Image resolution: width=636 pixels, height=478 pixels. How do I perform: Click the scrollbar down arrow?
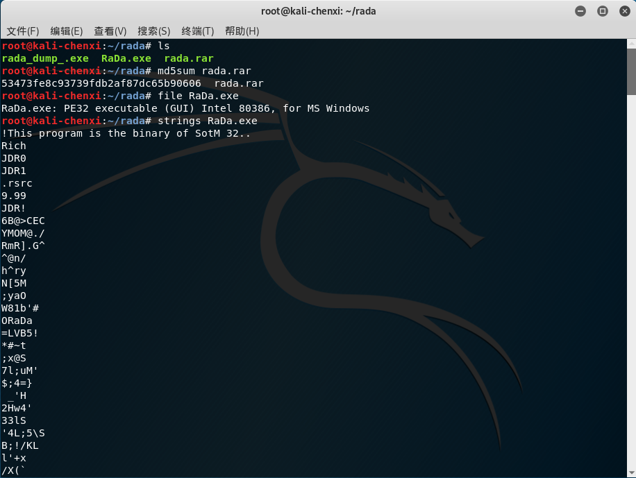pyautogui.click(x=631, y=472)
